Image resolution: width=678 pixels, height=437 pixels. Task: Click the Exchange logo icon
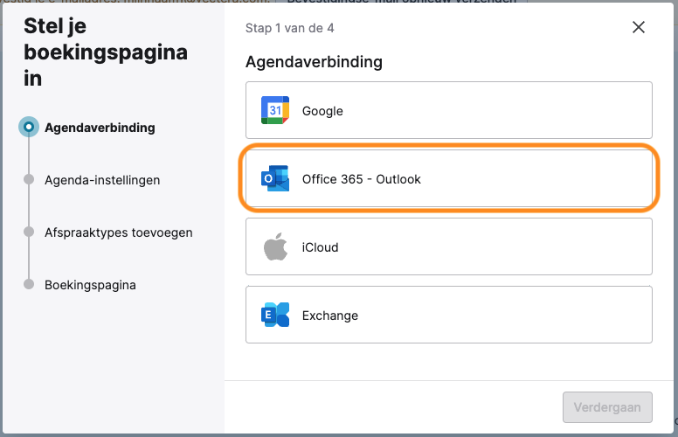pos(275,315)
